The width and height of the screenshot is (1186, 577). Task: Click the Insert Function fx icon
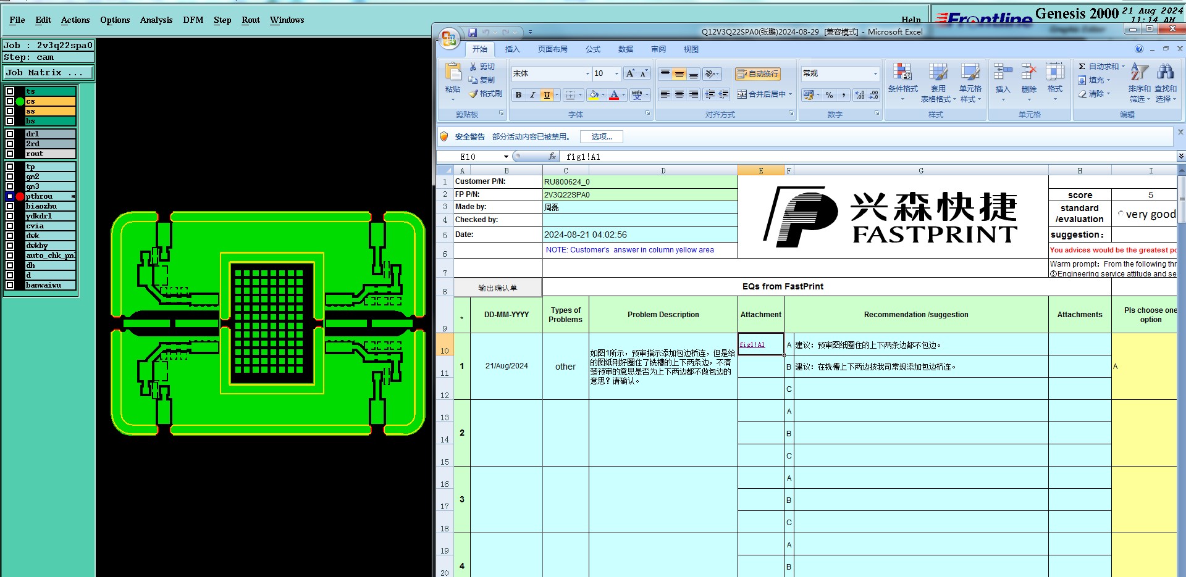click(x=552, y=157)
